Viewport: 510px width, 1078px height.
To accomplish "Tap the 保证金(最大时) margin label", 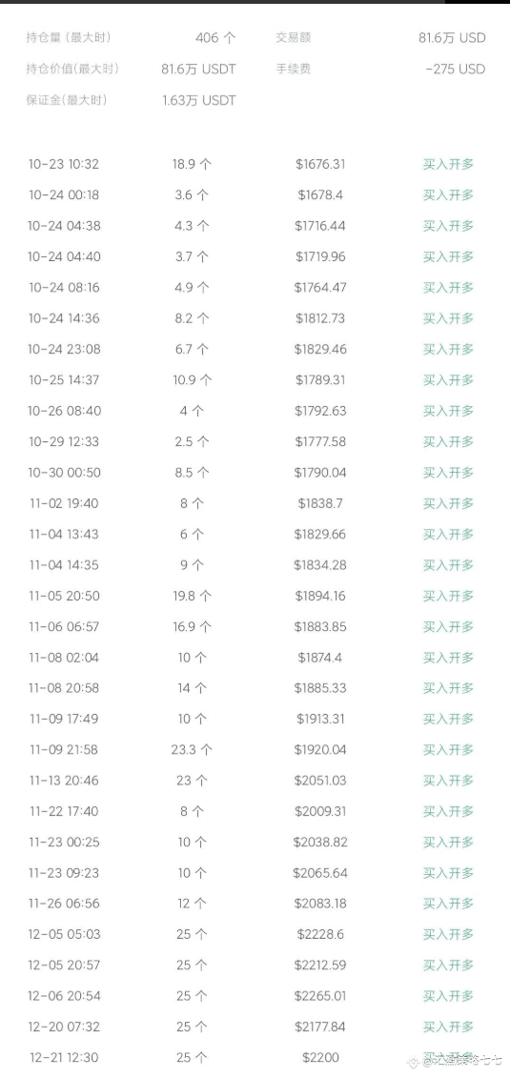I will (67, 100).
